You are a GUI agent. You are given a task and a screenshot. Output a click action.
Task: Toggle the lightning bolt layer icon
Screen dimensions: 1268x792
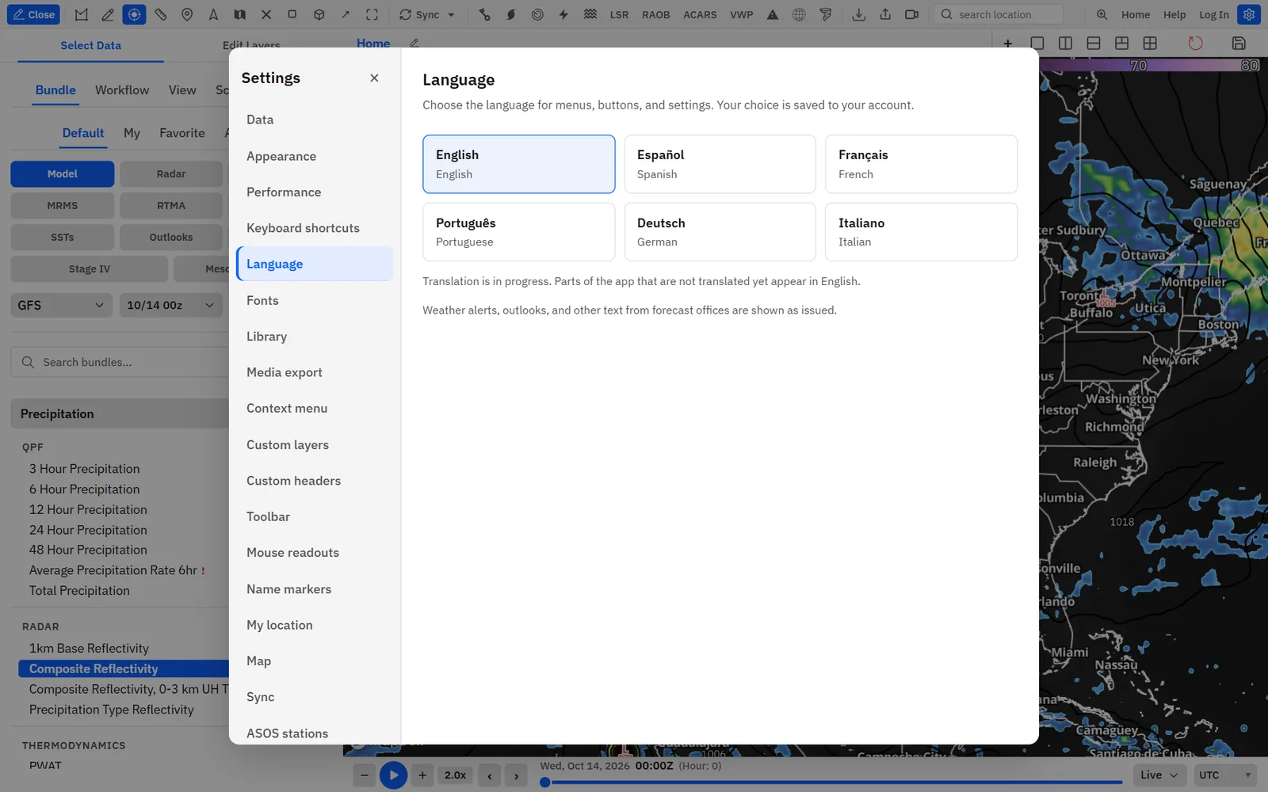click(x=563, y=14)
